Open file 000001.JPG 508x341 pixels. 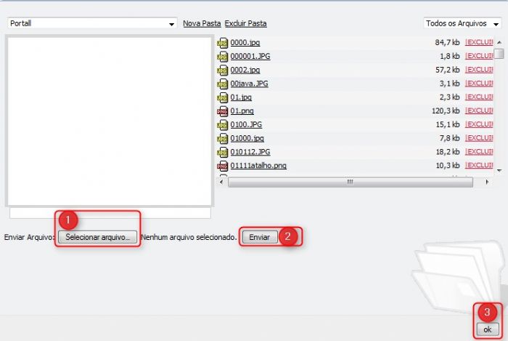click(250, 56)
